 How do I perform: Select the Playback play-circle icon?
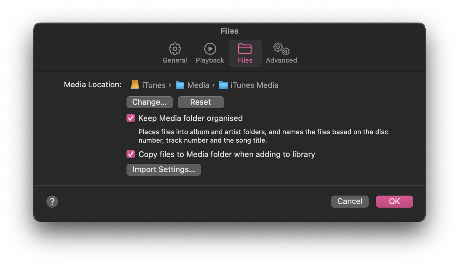pos(210,49)
